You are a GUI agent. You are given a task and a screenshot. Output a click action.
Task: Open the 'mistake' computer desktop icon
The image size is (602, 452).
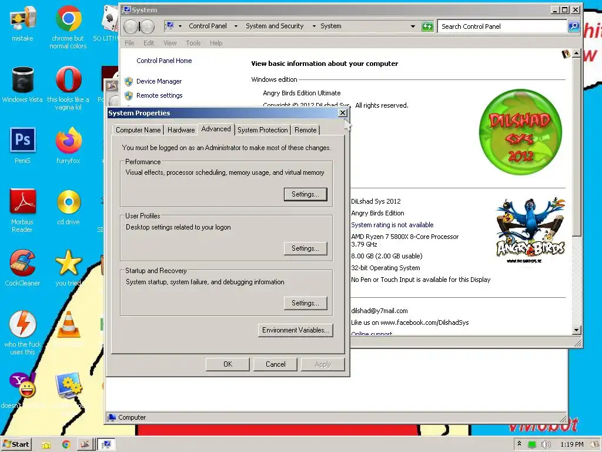tap(23, 19)
